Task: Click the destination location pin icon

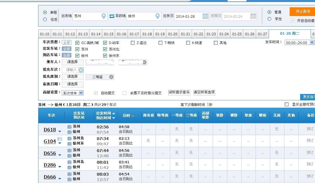Action: click(x=158, y=16)
